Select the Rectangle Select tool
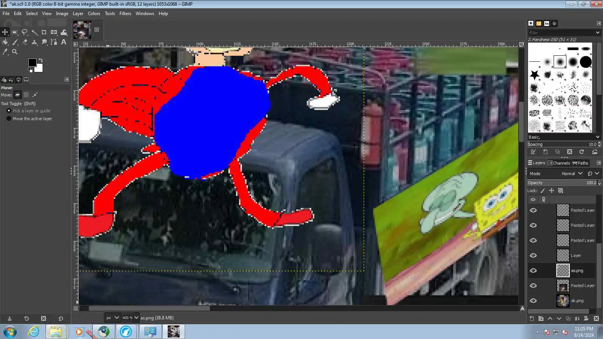 coord(15,32)
